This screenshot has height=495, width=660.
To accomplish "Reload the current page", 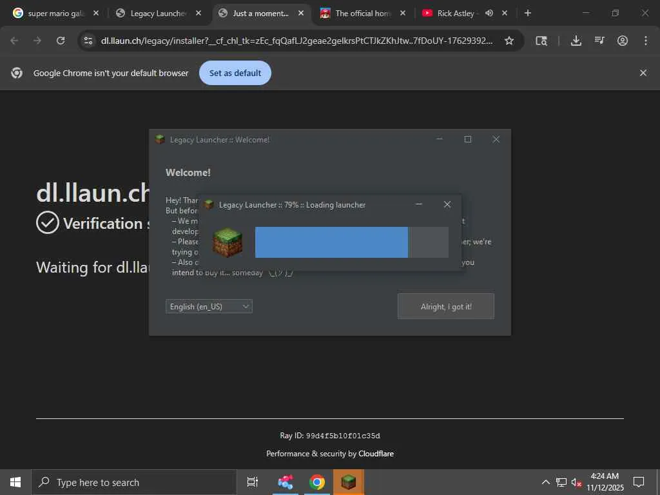I will click(61, 41).
